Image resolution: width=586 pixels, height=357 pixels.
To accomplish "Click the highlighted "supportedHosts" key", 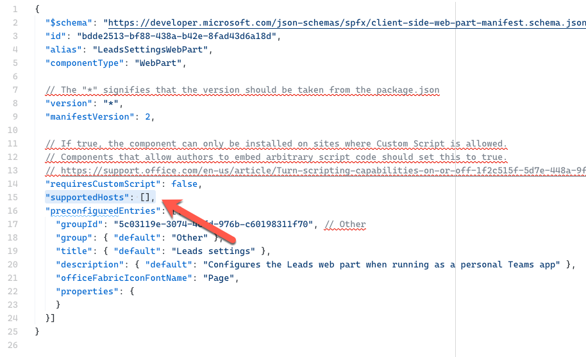I will coord(87,197).
